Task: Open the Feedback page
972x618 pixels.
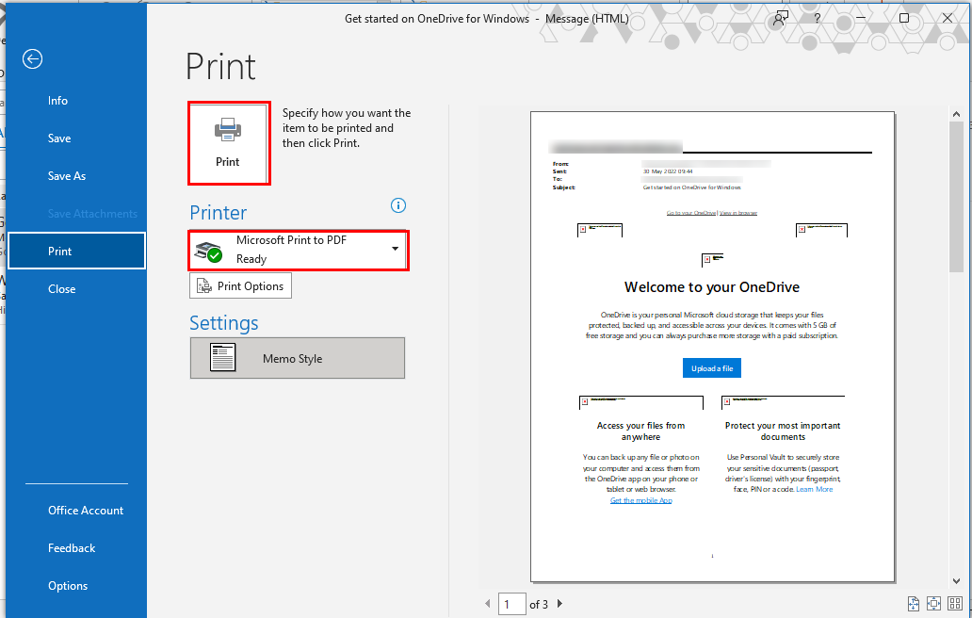Action: pyautogui.click(x=72, y=548)
